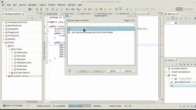Toggle Categorized view in Task List toolbar

pyautogui.click(x=173, y=18)
